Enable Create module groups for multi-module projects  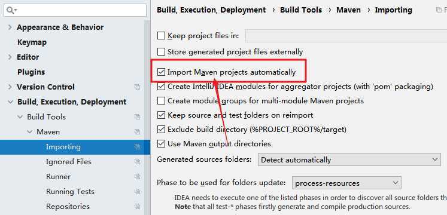point(162,101)
